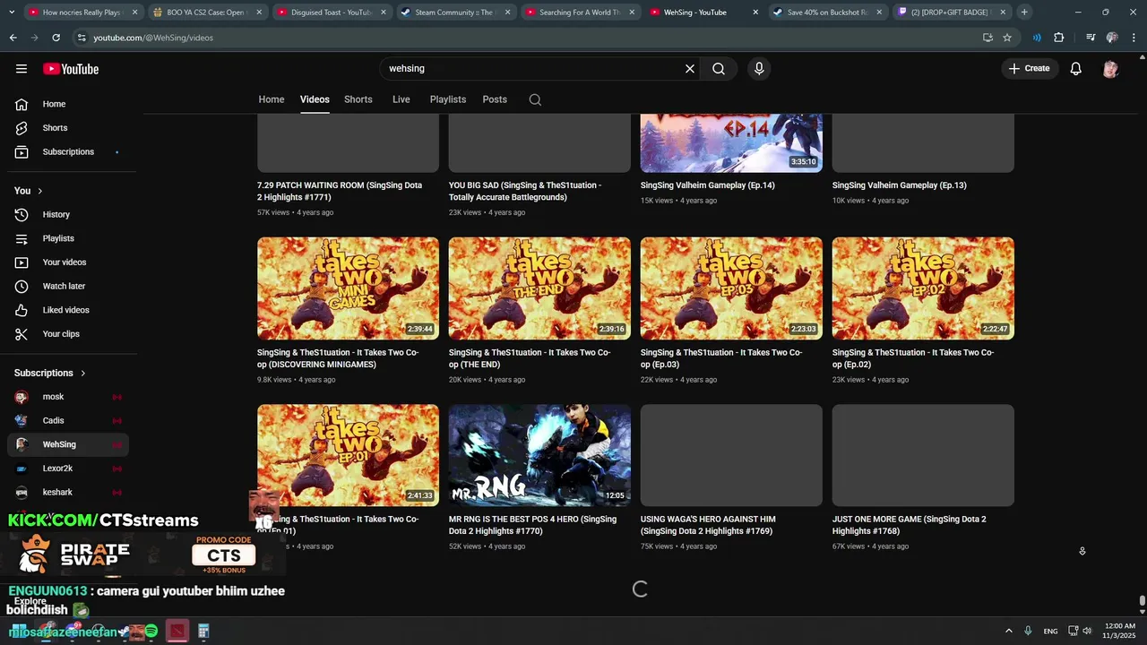Open the mosk subscription channel
The width and height of the screenshot is (1147, 645).
68,397
